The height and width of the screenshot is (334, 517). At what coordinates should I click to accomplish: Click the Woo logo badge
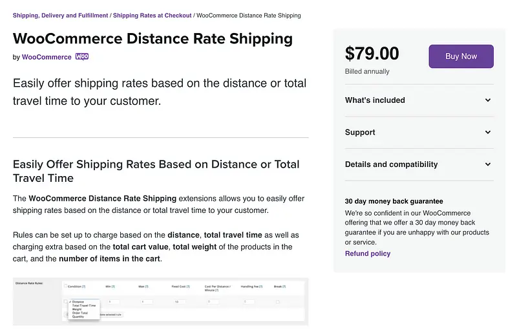(82, 57)
